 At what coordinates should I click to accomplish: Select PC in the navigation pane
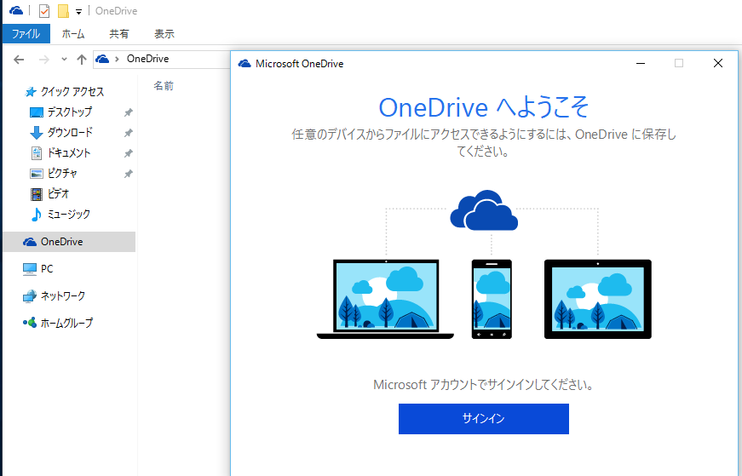pyautogui.click(x=47, y=269)
